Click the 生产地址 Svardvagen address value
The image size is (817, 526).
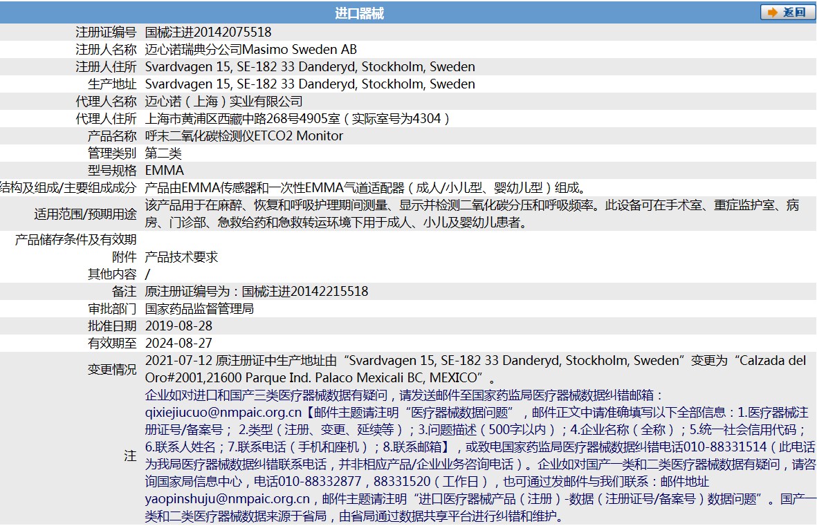(x=310, y=84)
